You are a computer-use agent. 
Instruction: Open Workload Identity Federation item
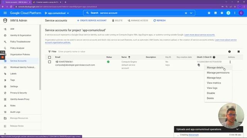pos(23,67)
